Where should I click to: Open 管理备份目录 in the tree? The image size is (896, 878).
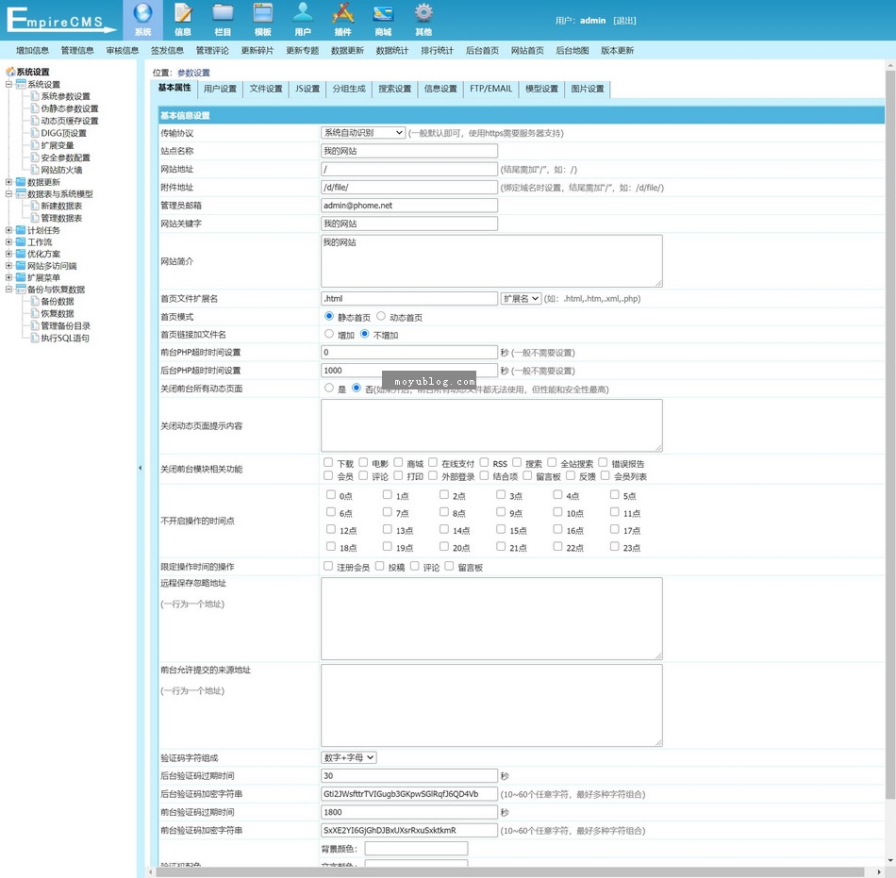tap(66, 325)
